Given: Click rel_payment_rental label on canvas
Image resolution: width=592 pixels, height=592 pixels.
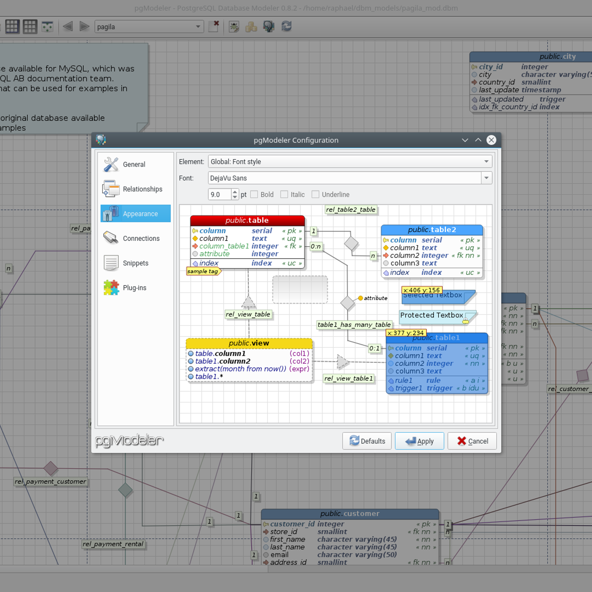Looking at the screenshot, I should pos(113,544).
